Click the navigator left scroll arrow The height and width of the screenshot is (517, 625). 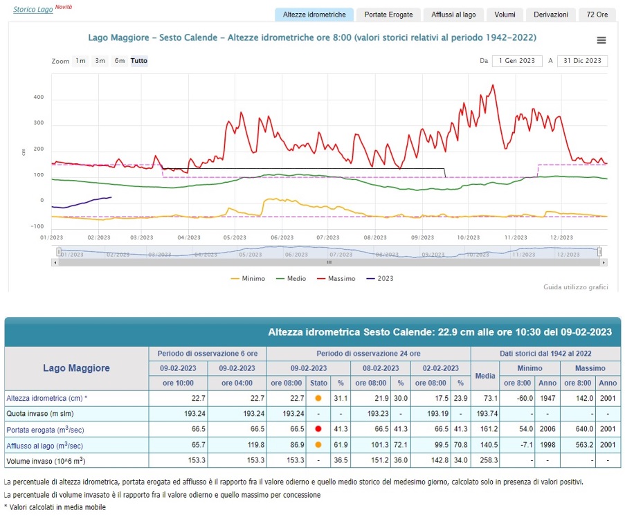pyautogui.click(x=55, y=263)
